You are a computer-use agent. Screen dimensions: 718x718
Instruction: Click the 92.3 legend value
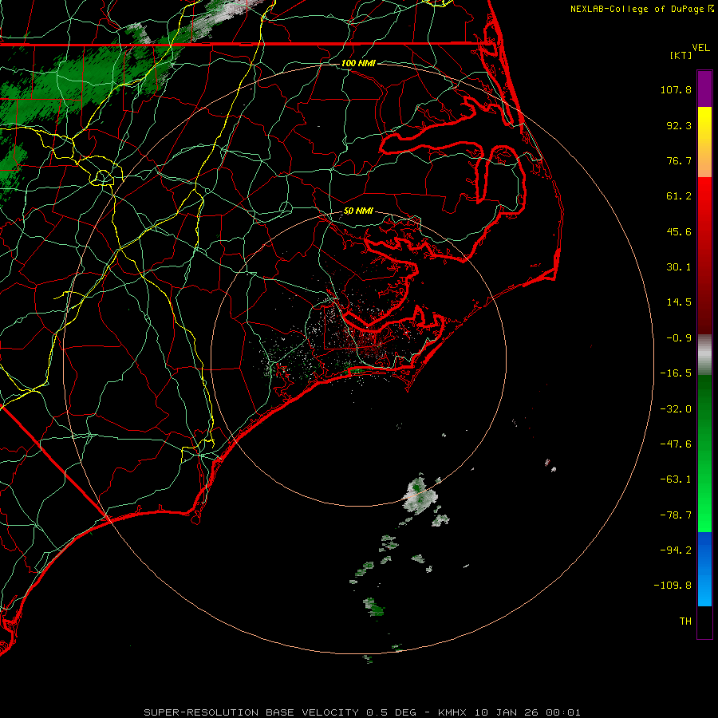coord(679,125)
